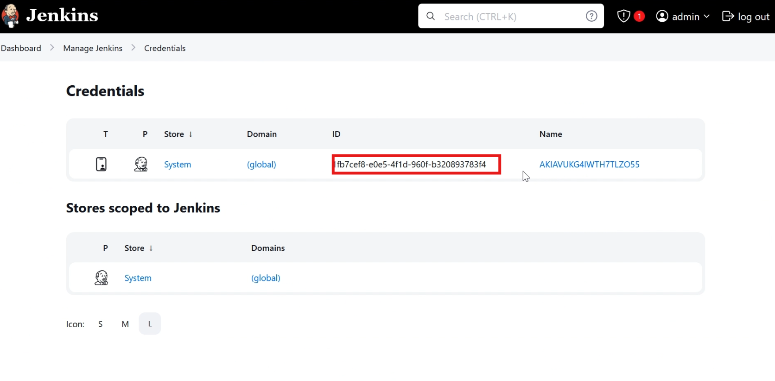Expand chevron after Dashboard breadcrumb
Screen dimensions: 775x381
coord(52,48)
